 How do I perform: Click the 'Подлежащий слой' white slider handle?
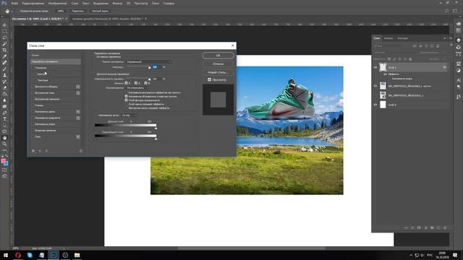pos(156,139)
